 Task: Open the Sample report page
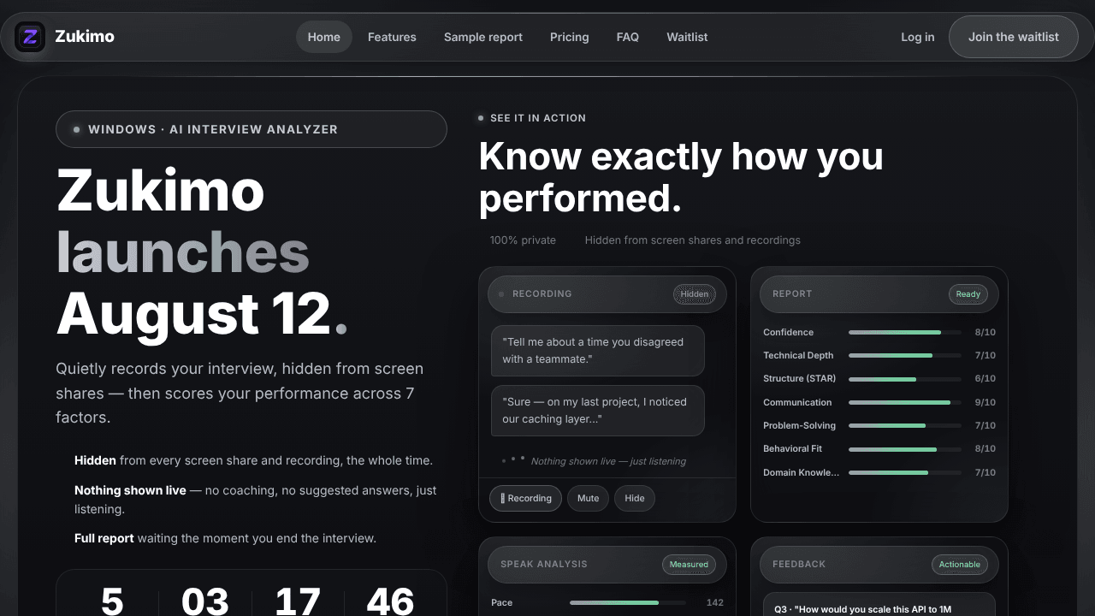(483, 37)
